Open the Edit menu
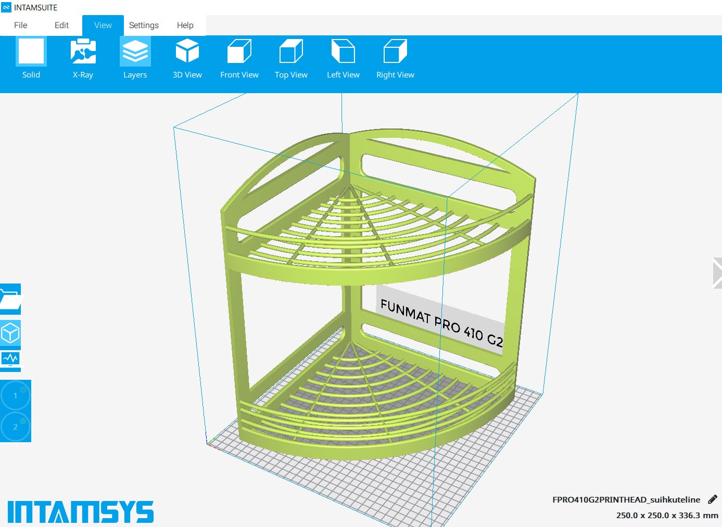The width and height of the screenshot is (722, 527). 61,25
